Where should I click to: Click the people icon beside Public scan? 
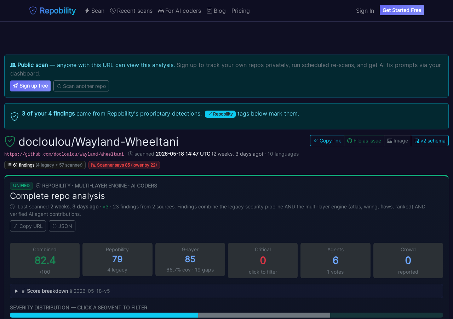point(13,65)
